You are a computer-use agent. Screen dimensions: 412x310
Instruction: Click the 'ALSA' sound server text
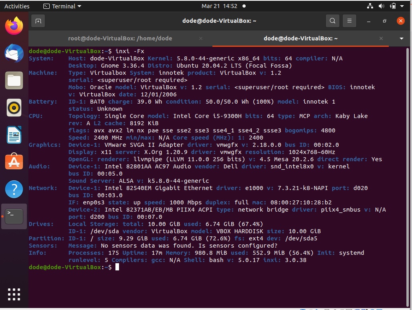(126, 181)
